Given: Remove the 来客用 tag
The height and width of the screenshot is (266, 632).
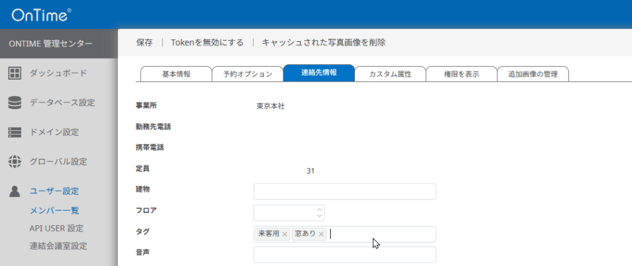Looking at the screenshot, I should pyautogui.click(x=285, y=235).
